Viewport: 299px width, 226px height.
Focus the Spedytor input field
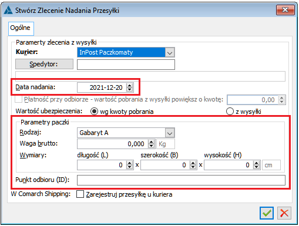(126, 65)
